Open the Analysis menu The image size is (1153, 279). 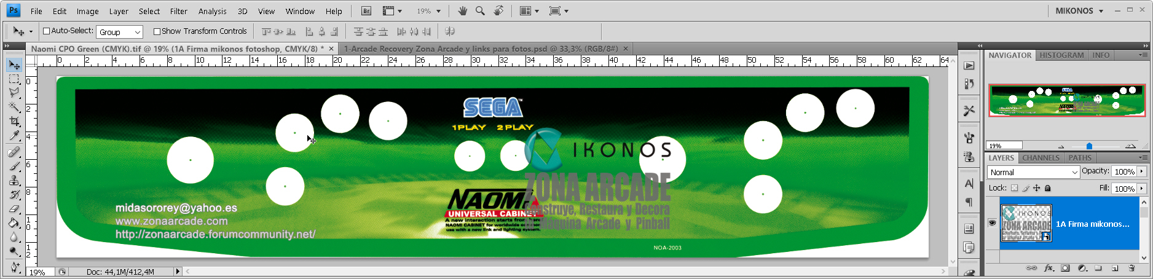(213, 11)
